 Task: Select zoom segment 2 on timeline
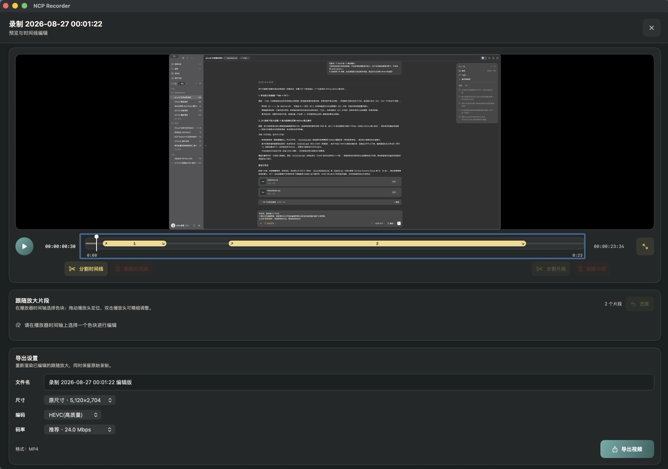click(x=377, y=244)
